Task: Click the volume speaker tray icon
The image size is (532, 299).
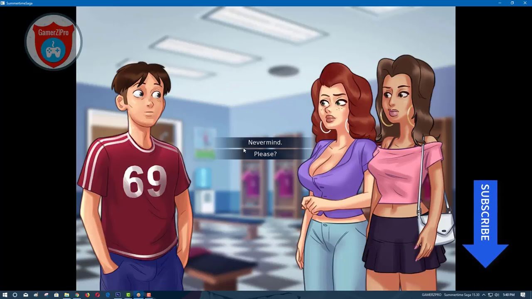Action: [497, 295]
